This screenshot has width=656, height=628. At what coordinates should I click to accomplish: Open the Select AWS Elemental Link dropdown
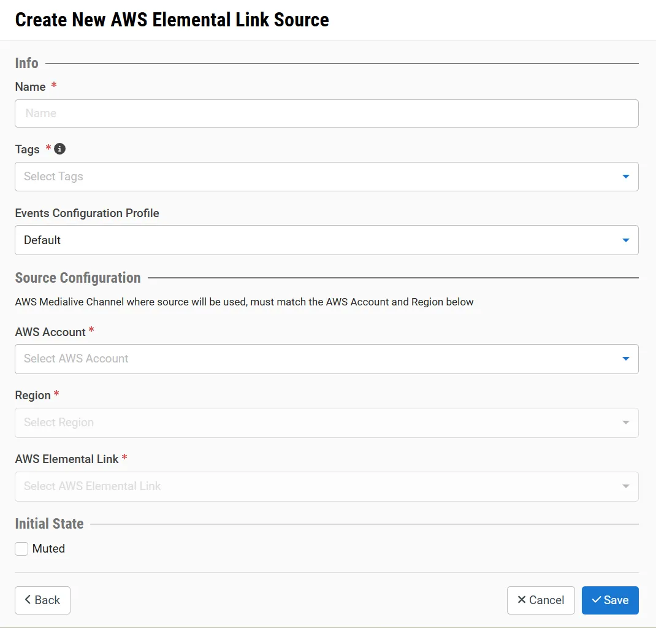[326, 486]
